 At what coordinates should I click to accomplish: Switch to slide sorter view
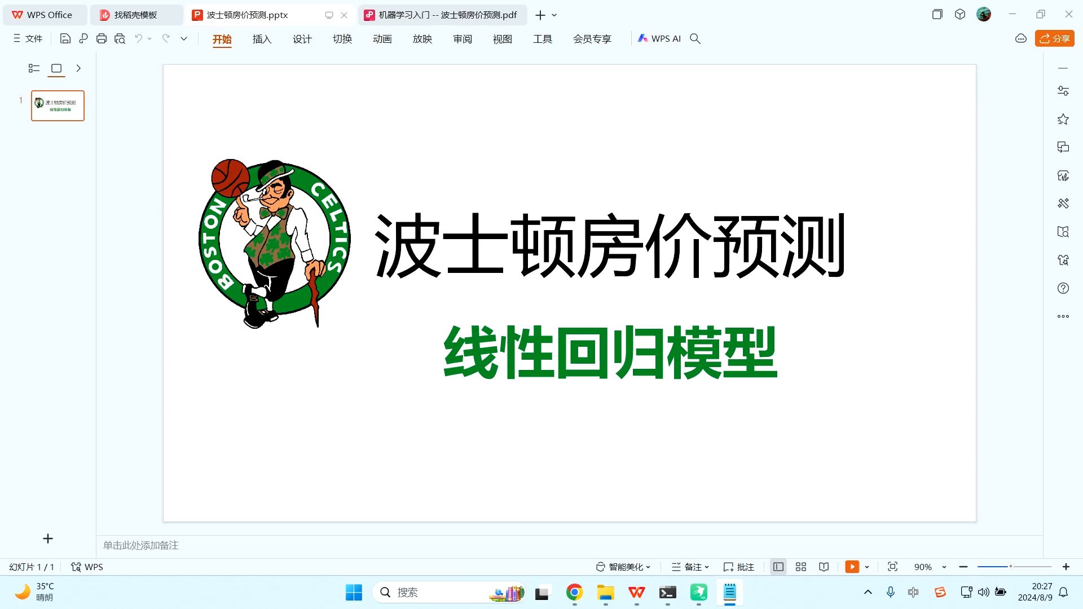801,567
